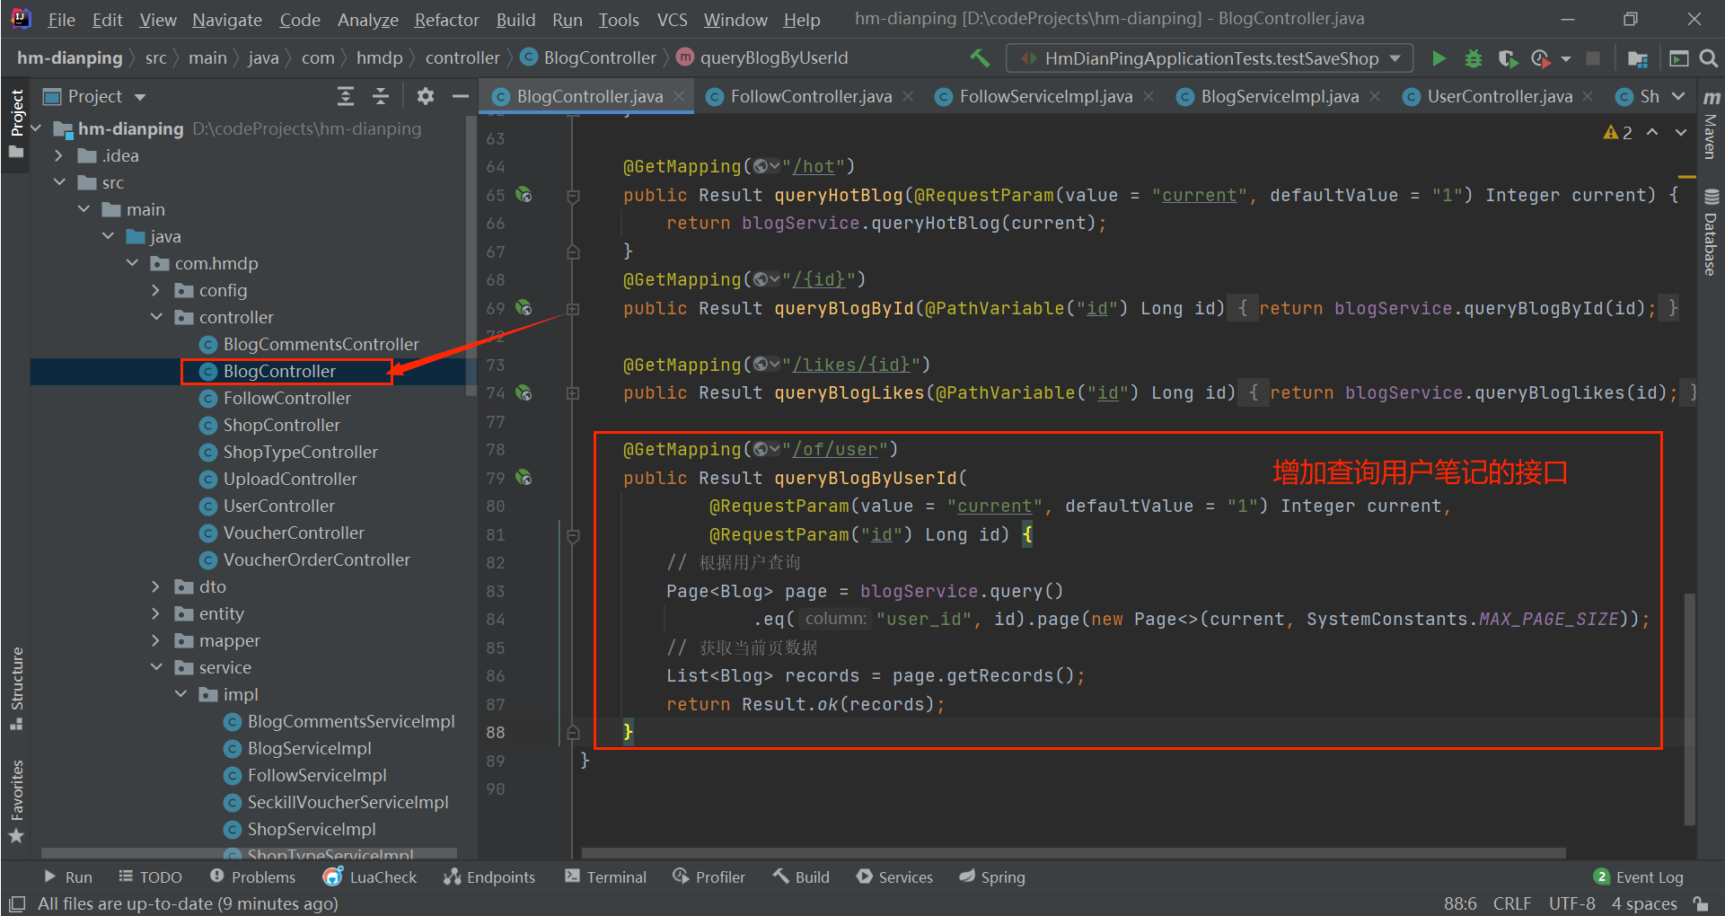This screenshot has height=916, width=1725.
Task: Expand the dto package
Action: tap(156, 586)
